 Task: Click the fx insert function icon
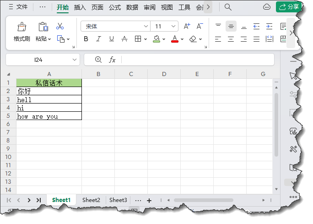pos(112,60)
